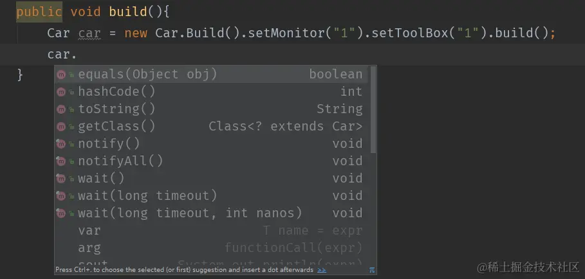Click the >> link after the hint text

point(322,270)
